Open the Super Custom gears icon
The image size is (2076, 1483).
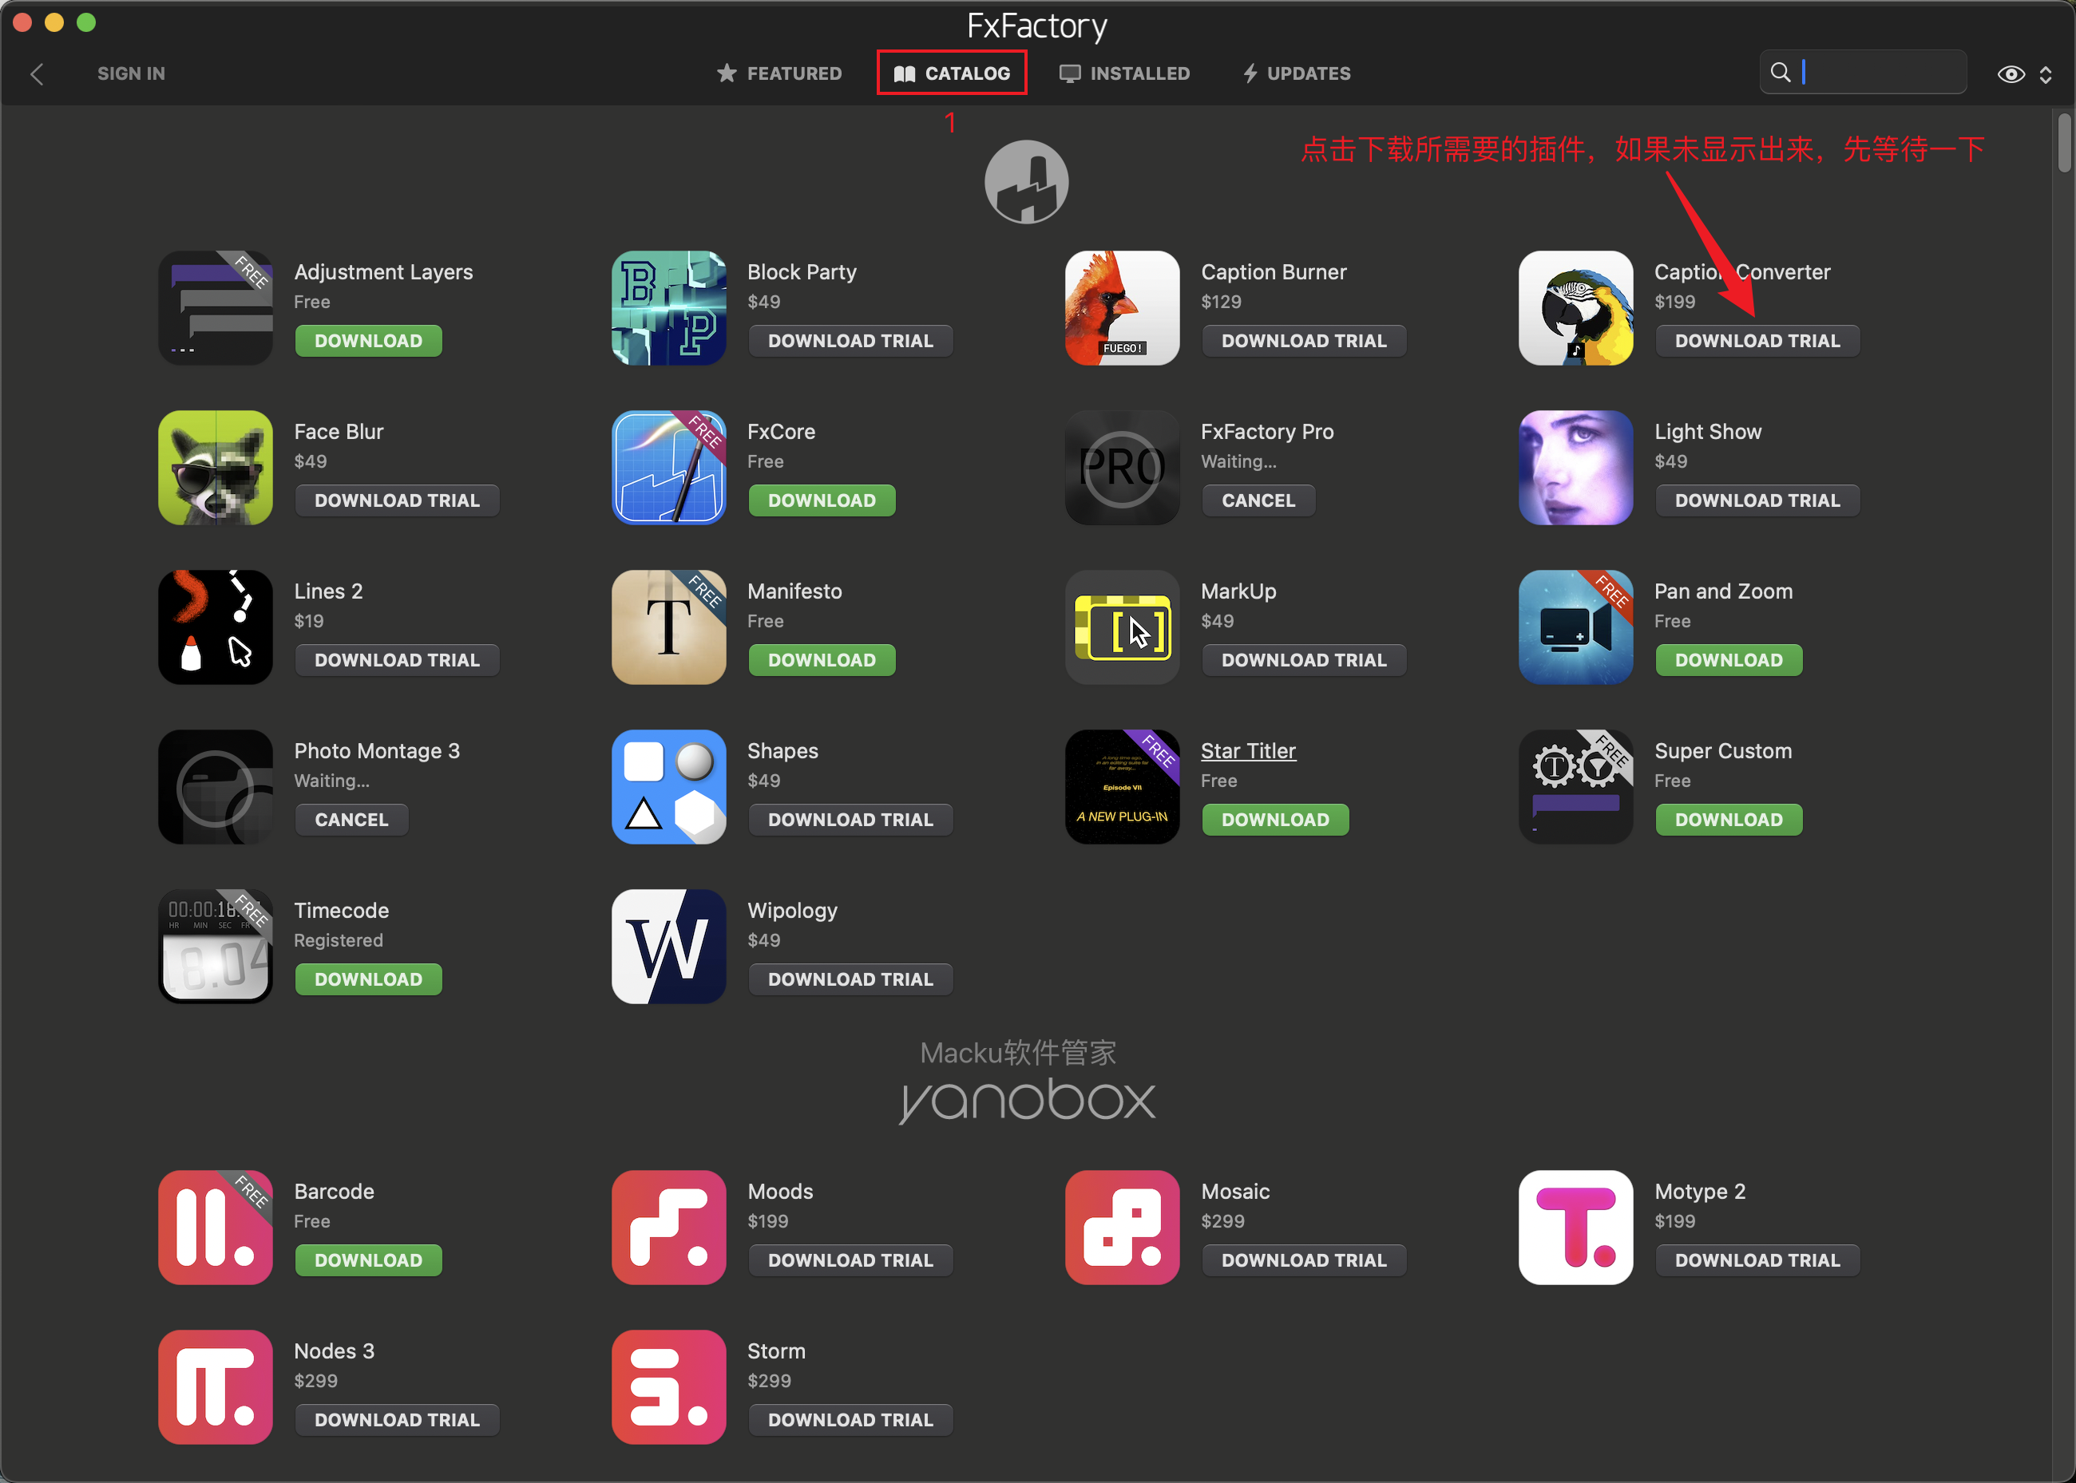click(1575, 787)
